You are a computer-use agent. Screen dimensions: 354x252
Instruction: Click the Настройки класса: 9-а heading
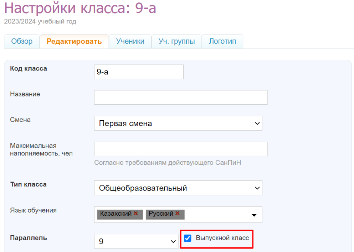pos(80,8)
